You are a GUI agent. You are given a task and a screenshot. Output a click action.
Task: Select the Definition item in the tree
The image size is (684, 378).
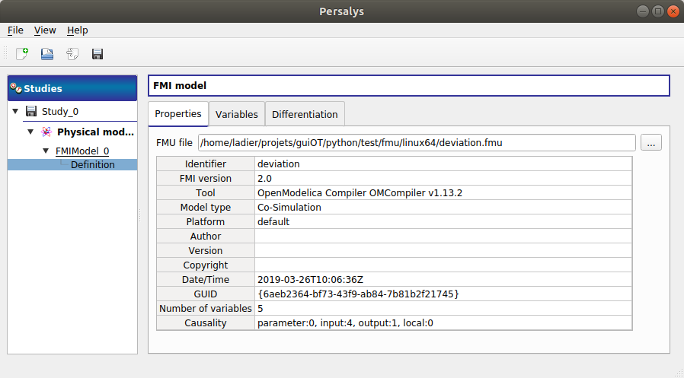pyautogui.click(x=92, y=164)
